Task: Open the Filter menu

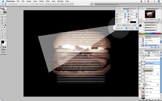Action: (48, 1)
